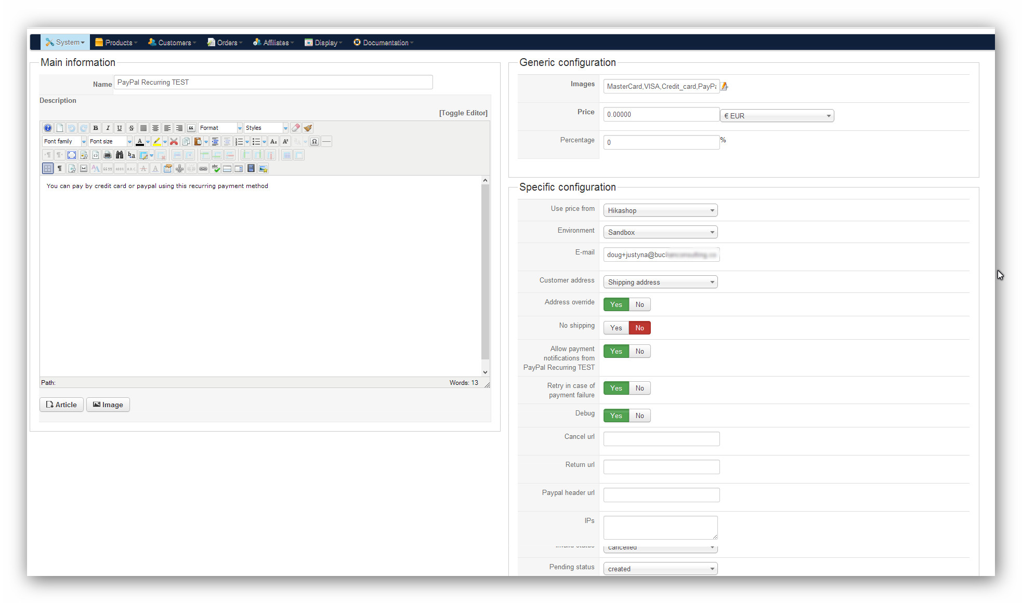
Task: Click the print icon in editor toolbar
Action: [108, 155]
